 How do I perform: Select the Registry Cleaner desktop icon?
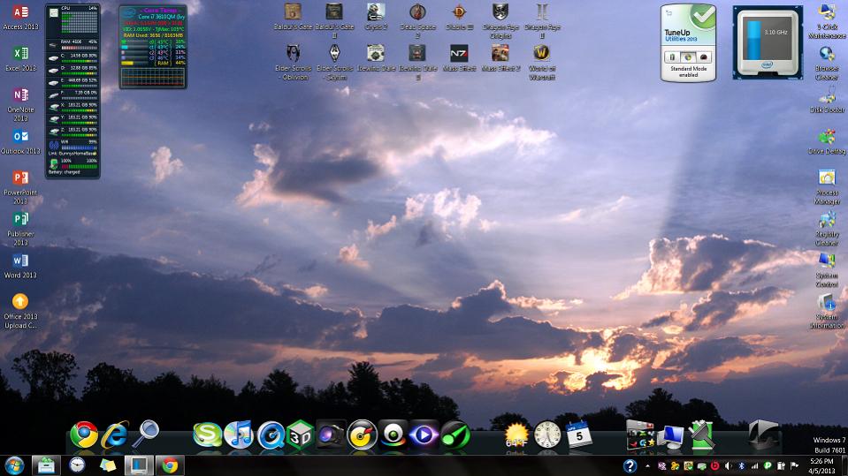[827, 229]
